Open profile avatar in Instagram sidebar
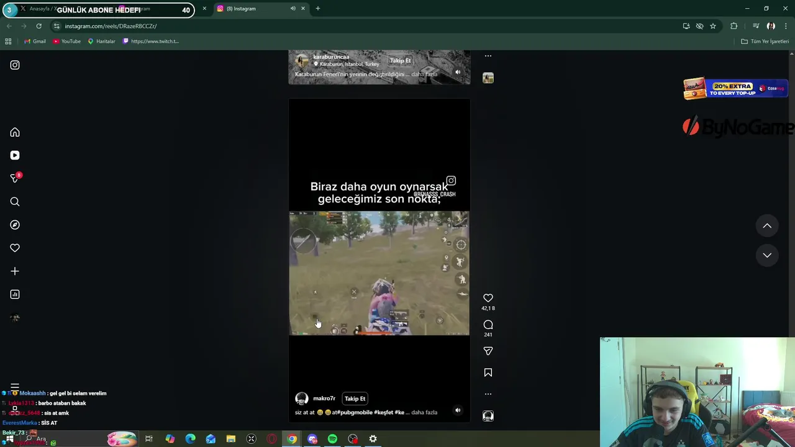 tap(15, 318)
